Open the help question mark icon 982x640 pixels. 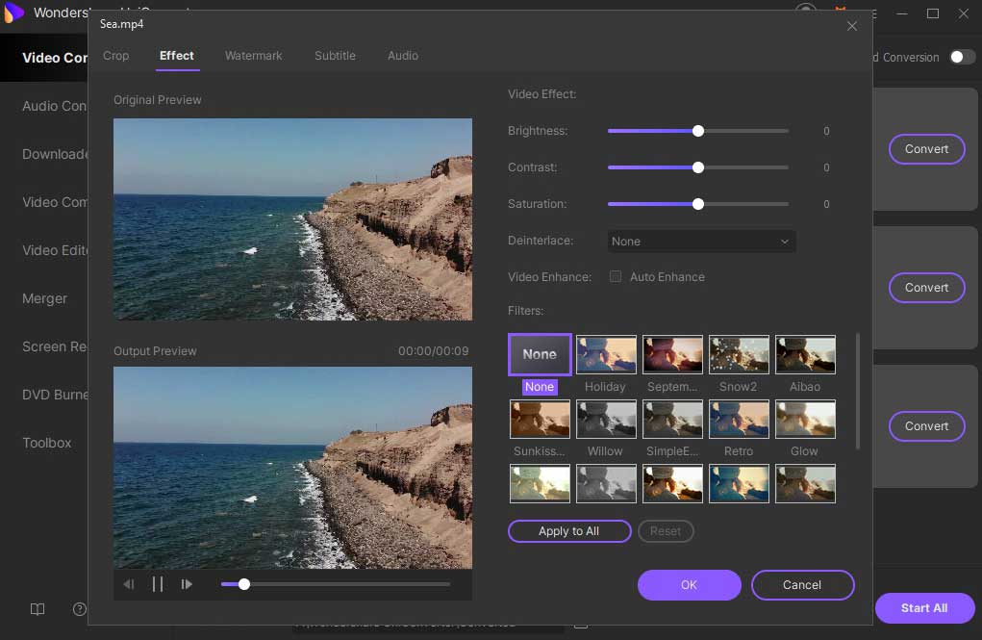[x=80, y=609]
